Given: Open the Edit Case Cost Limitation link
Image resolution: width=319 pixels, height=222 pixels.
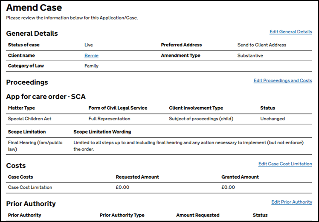Looking at the screenshot, I should click(285, 164).
